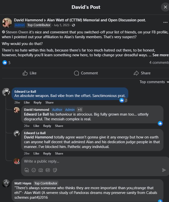
Task: Choose a sticker with the sticker icon
Action: click(55, 170)
